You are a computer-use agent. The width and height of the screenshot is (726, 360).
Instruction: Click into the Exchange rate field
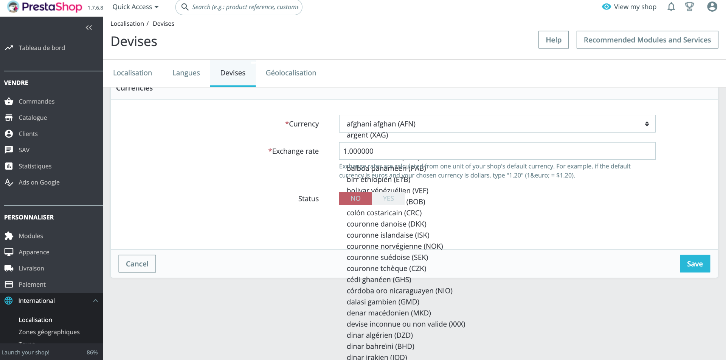coord(497,151)
